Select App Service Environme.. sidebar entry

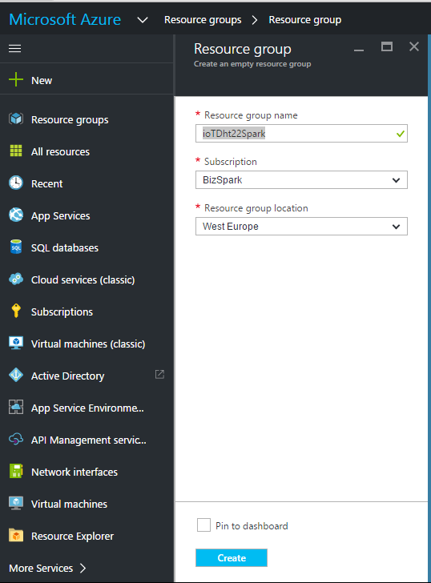pyautogui.click(x=87, y=408)
